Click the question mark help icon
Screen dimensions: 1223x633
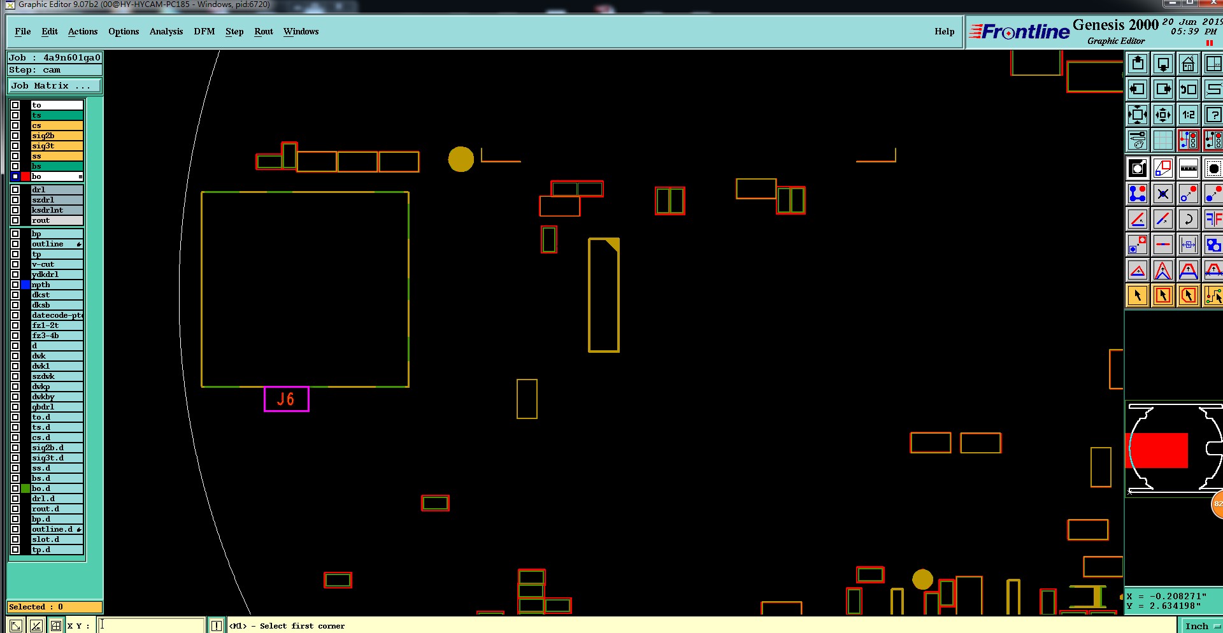click(1213, 115)
